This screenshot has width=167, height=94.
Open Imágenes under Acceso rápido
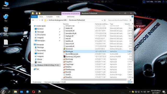point(40,38)
